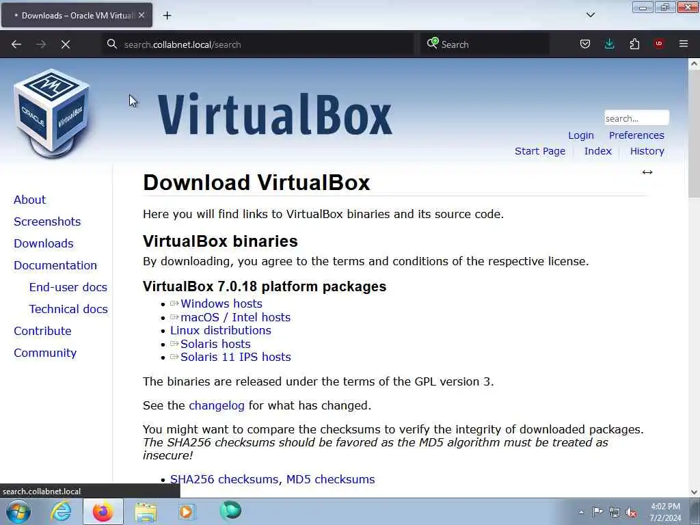
Task: Open End-user docs in the sidebar
Action: tap(68, 287)
